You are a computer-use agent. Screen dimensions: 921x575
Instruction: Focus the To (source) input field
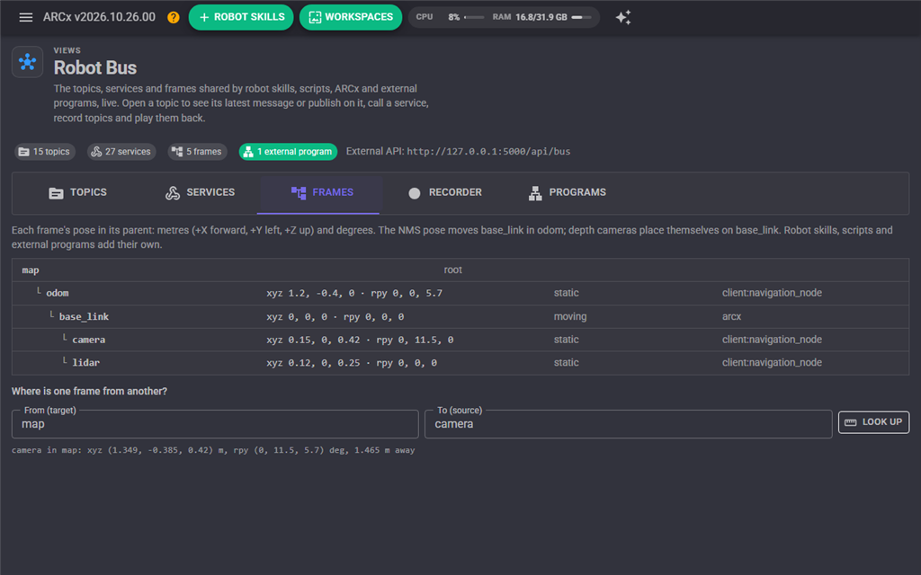[629, 424]
